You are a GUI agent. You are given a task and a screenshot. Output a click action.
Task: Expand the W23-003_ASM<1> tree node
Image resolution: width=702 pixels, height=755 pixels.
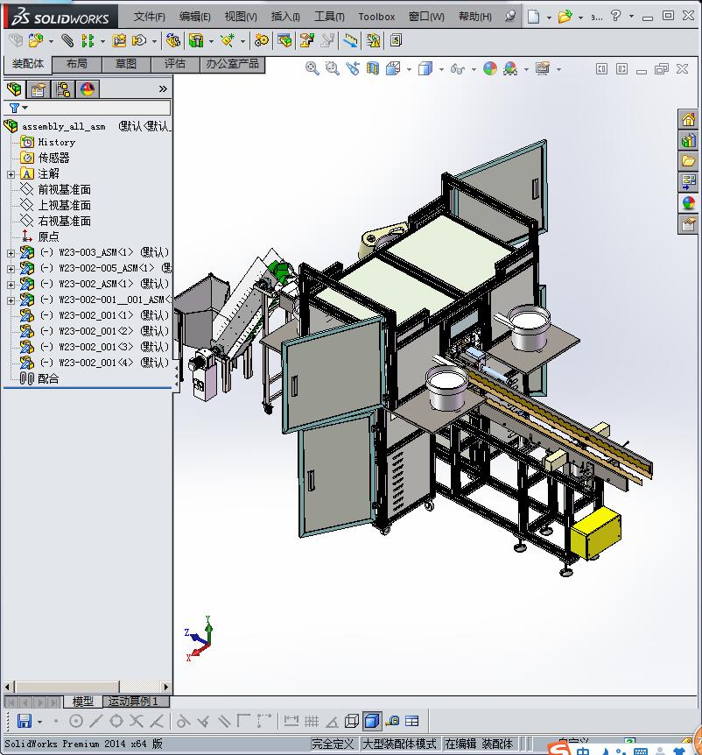11,253
